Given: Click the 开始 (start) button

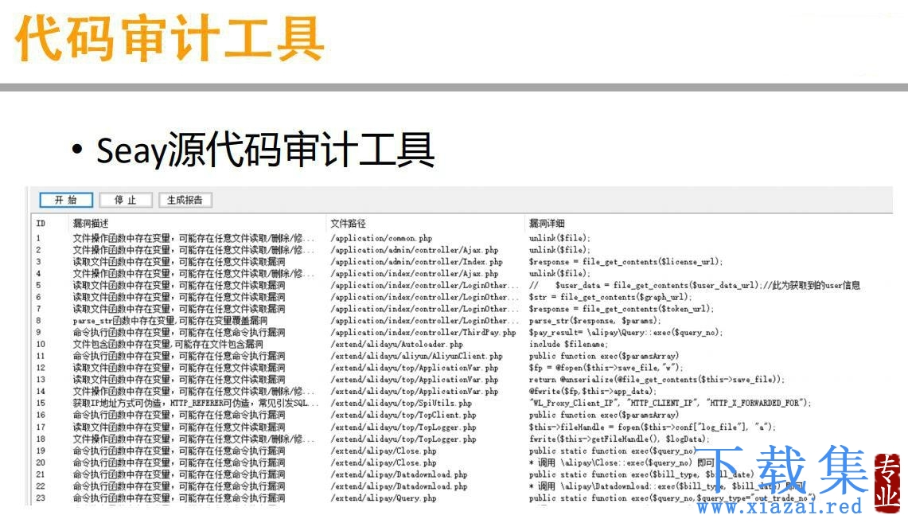Looking at the screenshot, I should (66, 201).
